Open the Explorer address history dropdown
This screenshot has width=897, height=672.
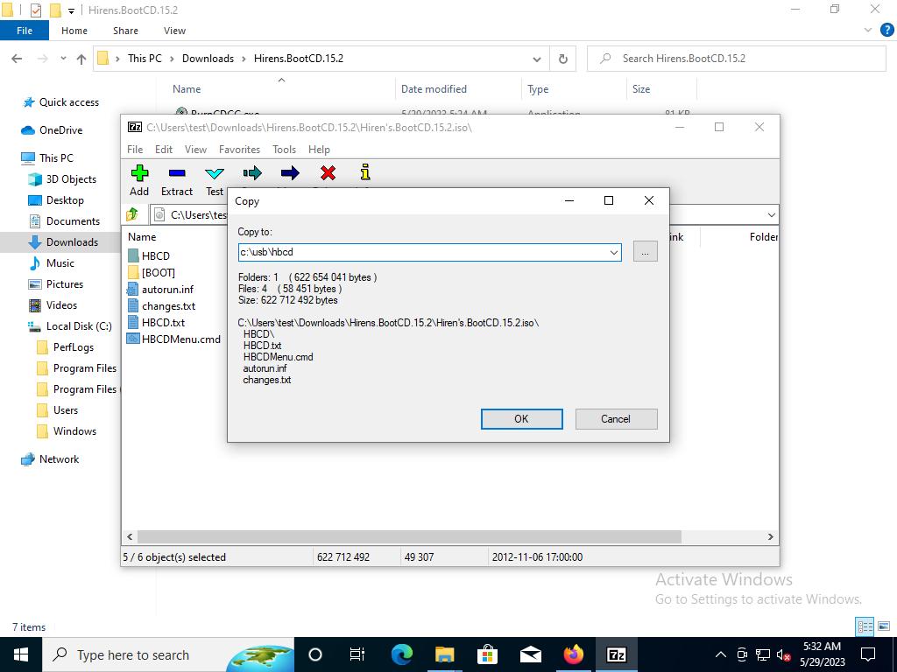click(x=536, y=59)
